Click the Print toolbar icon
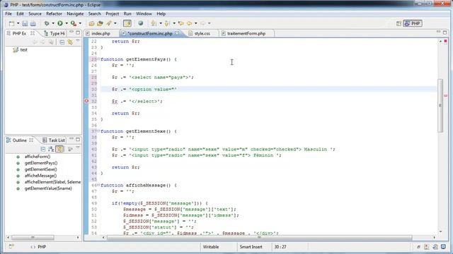Image resolution: width=453 pixels, height=254 pixels. coord(33,23)
